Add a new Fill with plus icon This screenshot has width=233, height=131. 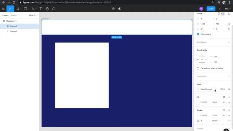point(229,97)
